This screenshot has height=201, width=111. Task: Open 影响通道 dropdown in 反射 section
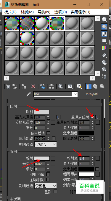click(x=46, y=144)
